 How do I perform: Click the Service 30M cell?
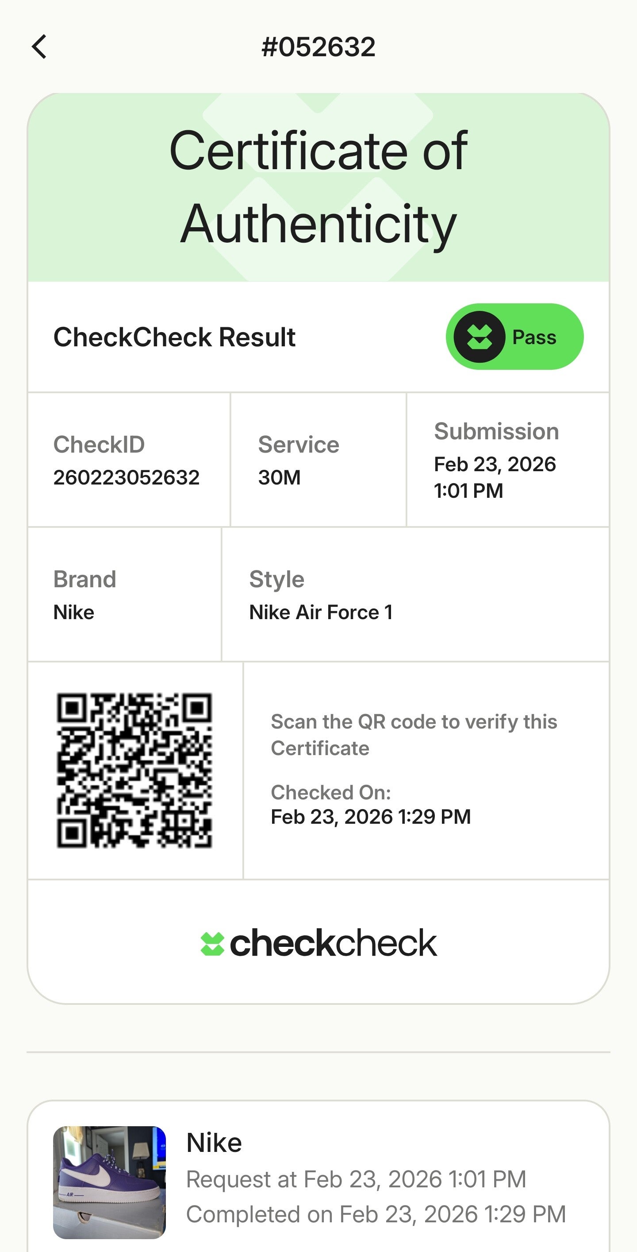298,460
